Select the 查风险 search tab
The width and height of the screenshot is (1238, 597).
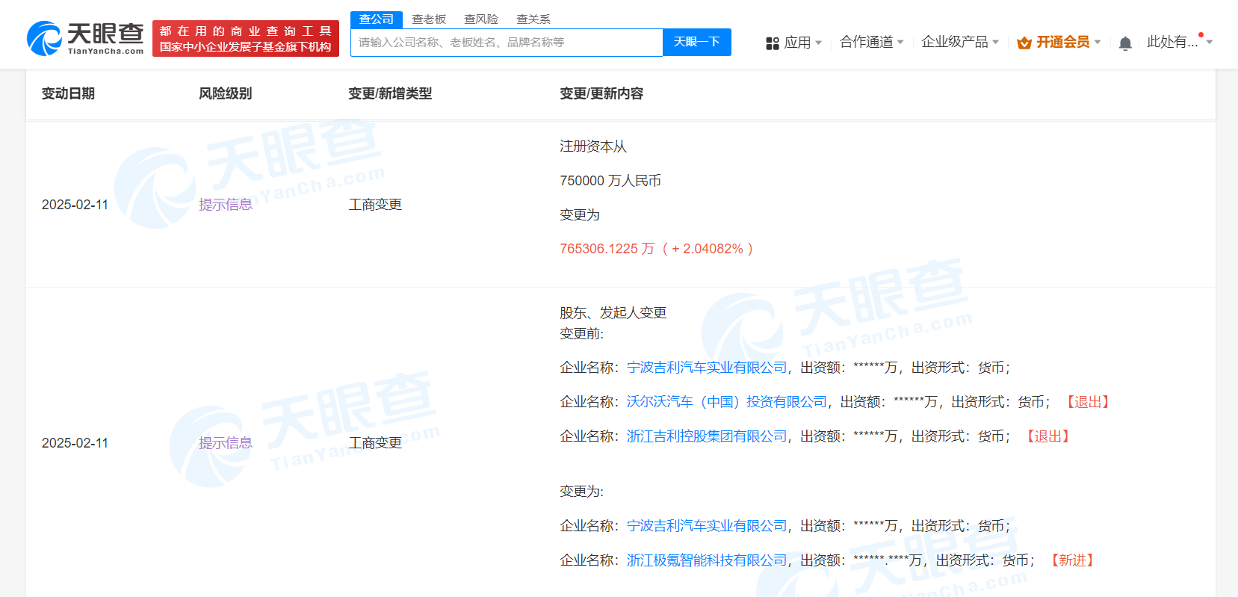tap(481, 19)
